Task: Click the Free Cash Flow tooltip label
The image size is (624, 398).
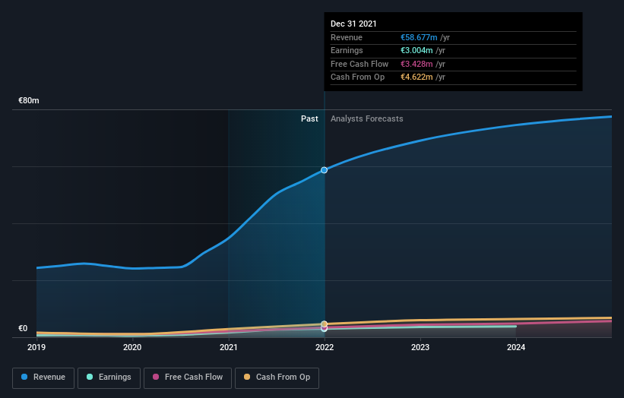Action: (360, 64)
